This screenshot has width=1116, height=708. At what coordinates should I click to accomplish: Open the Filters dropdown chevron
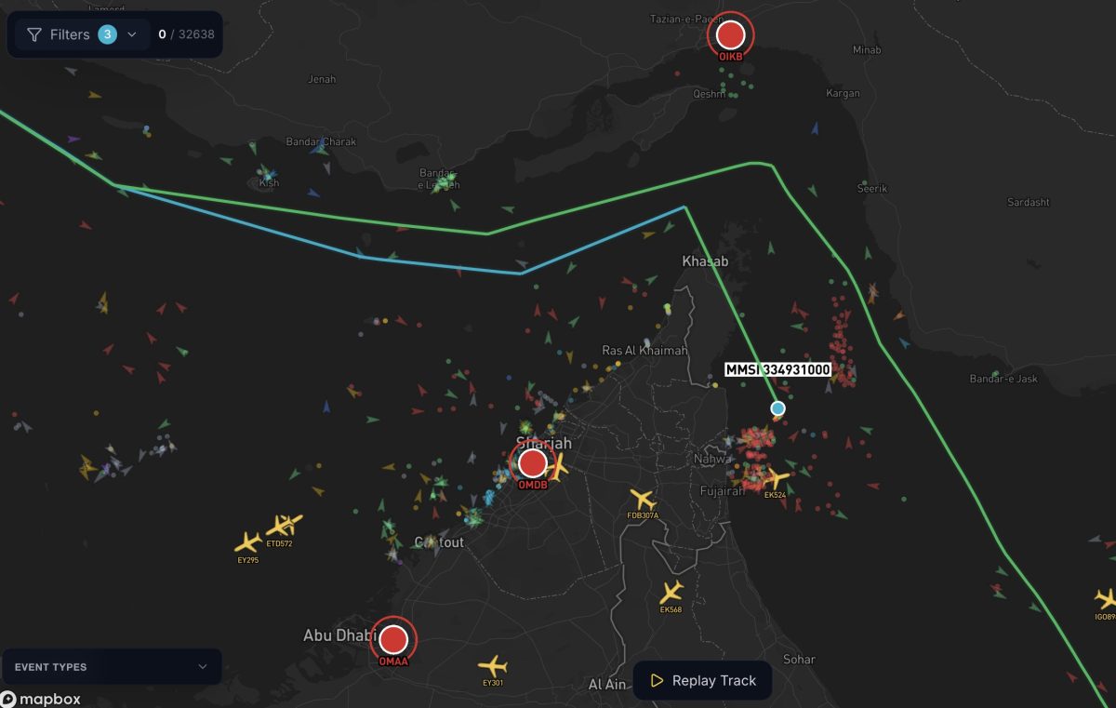132,34
